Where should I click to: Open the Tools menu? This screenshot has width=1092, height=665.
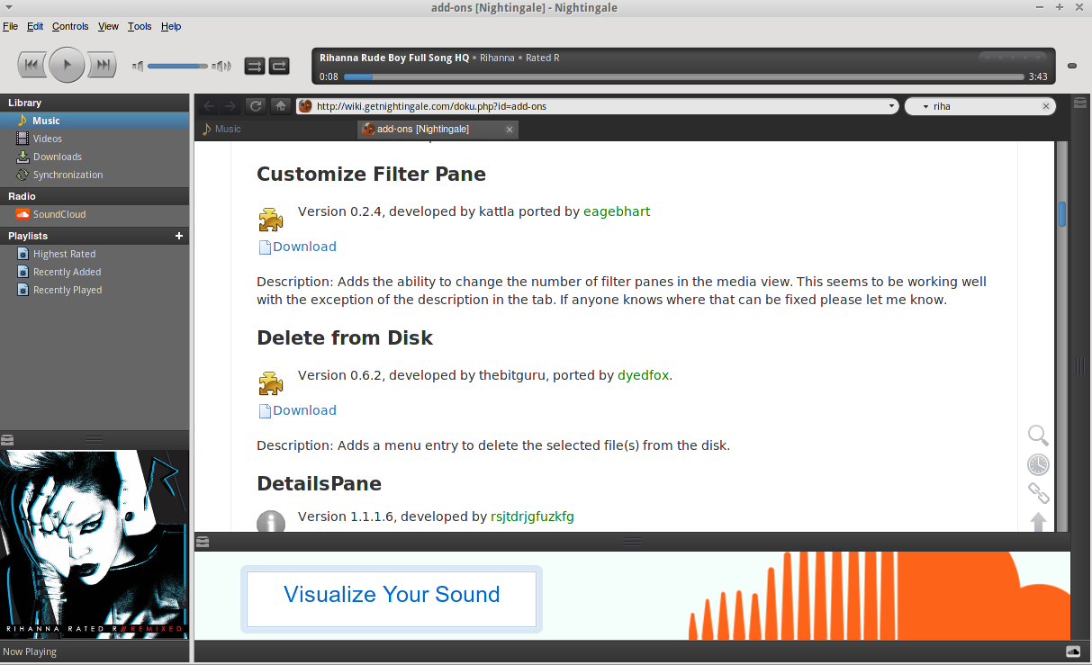(140, 26)
